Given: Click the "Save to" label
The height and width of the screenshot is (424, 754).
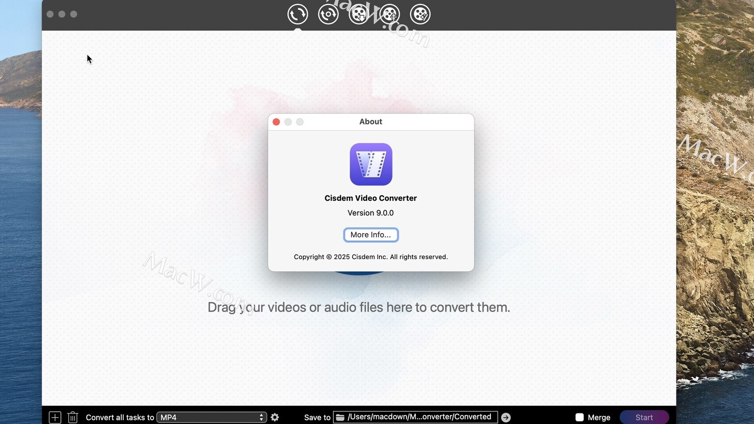Looking at the screenshot, I should pyautogui.click(x=317, y=418).
